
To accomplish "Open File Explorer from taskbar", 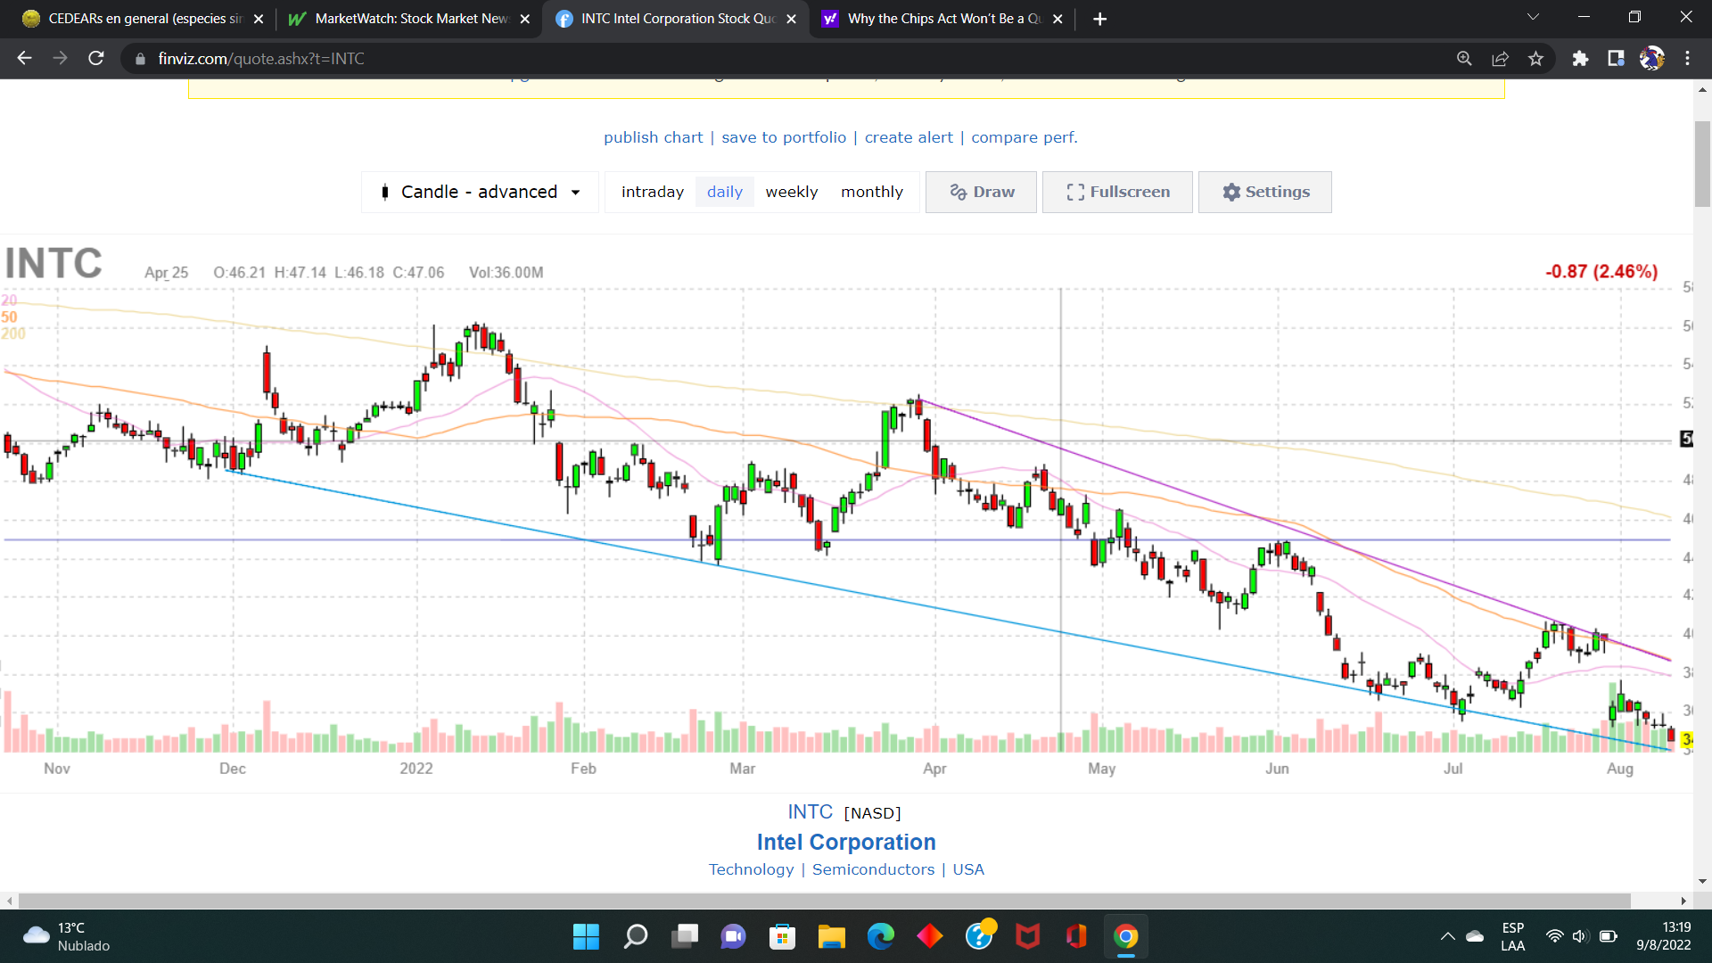I will pyautogui.click(x=831, y=936).
